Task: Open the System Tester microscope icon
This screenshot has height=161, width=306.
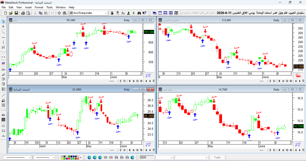Action: (x=129, y=13)
